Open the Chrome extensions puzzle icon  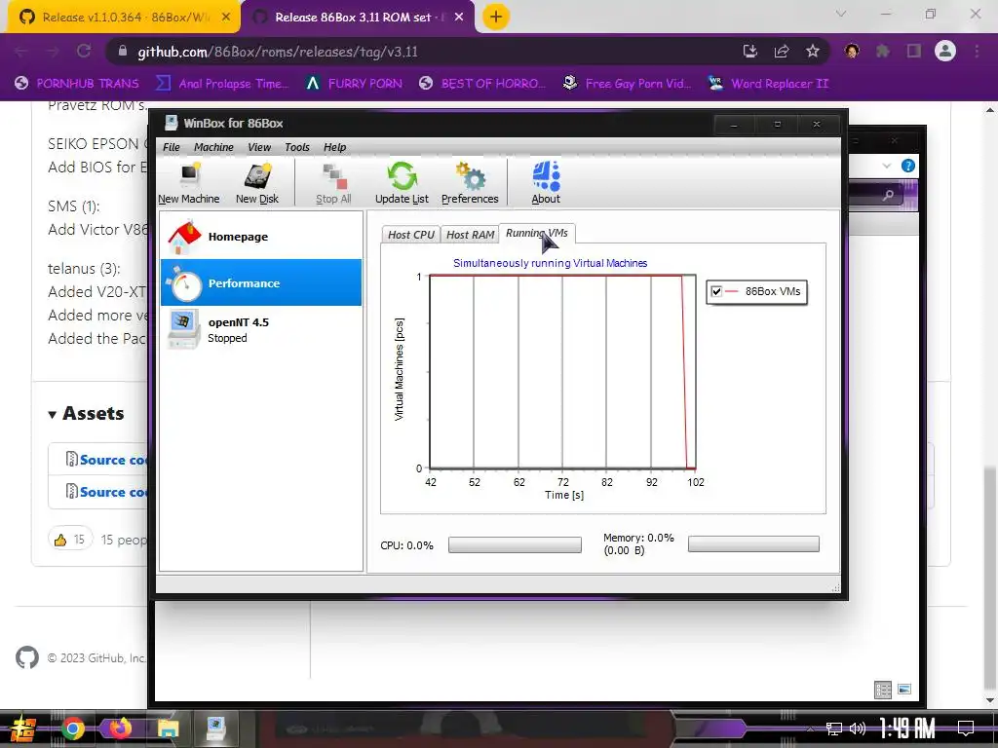pyautogui.click(x=883, y=52)
